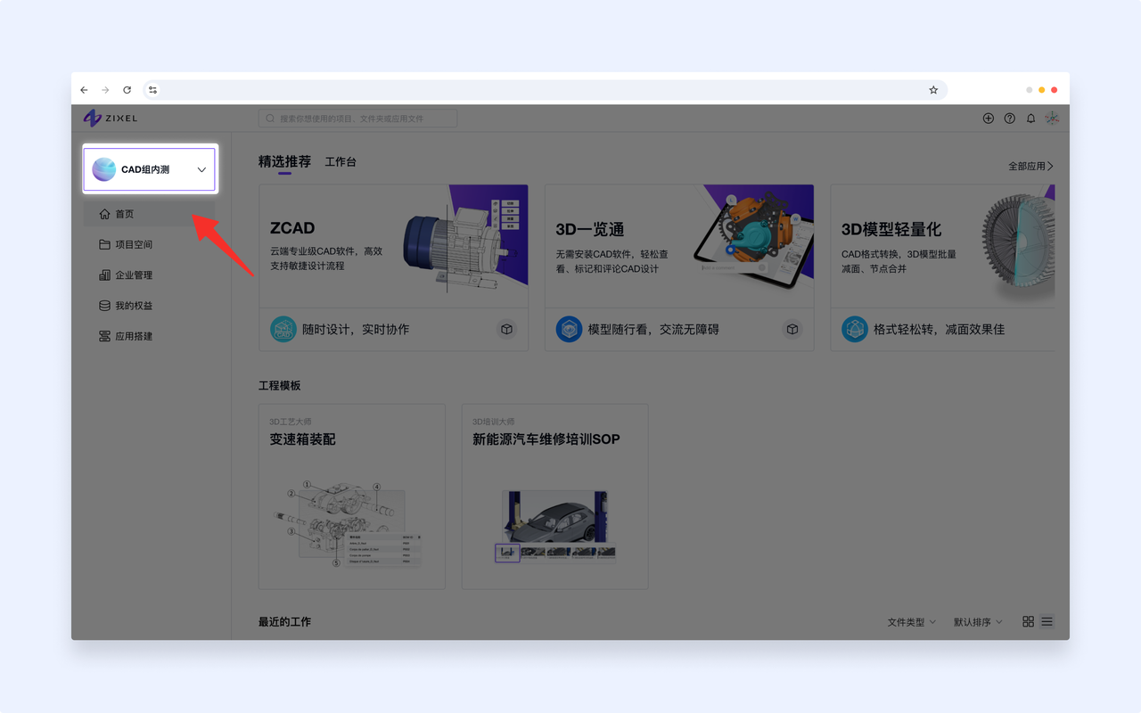
Task: Click the ZCAD round app icon
Action: pos(283,329)
